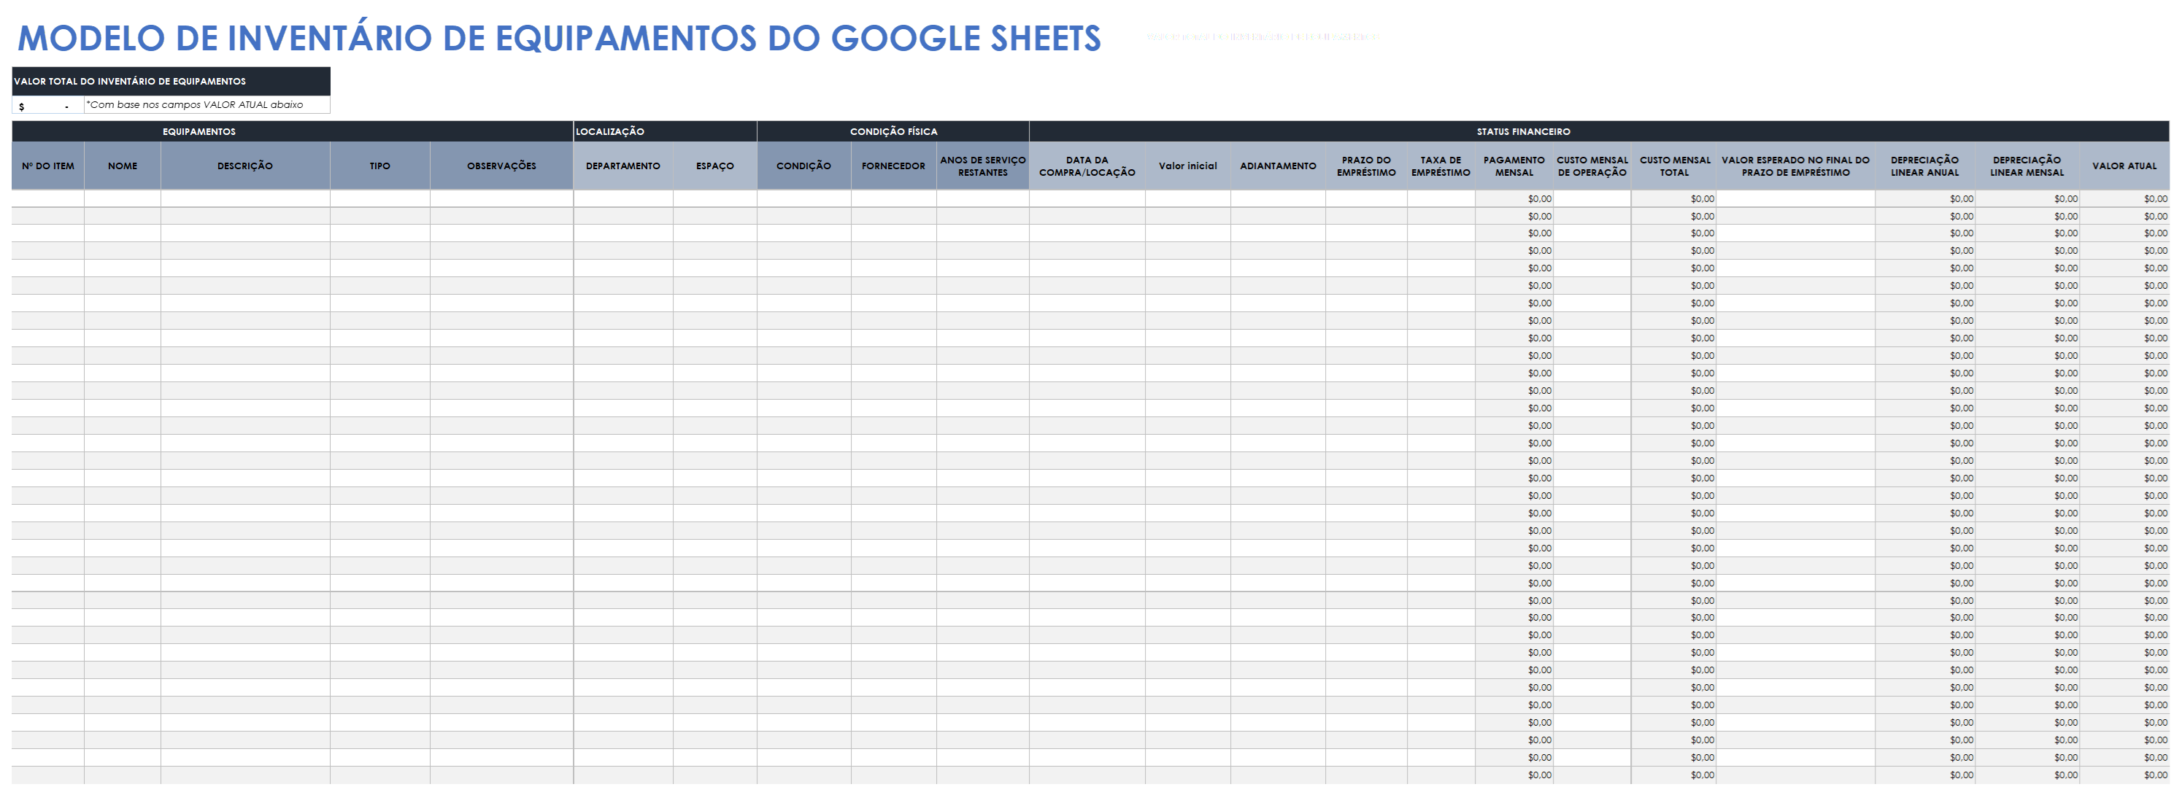The width and height of the screenshot is (2182, 795).
Task: Click the VALOR TOTAL DO INVENTÁRIO DE EQUIPAMENTOS header
Action: click(x=171, y=81)
